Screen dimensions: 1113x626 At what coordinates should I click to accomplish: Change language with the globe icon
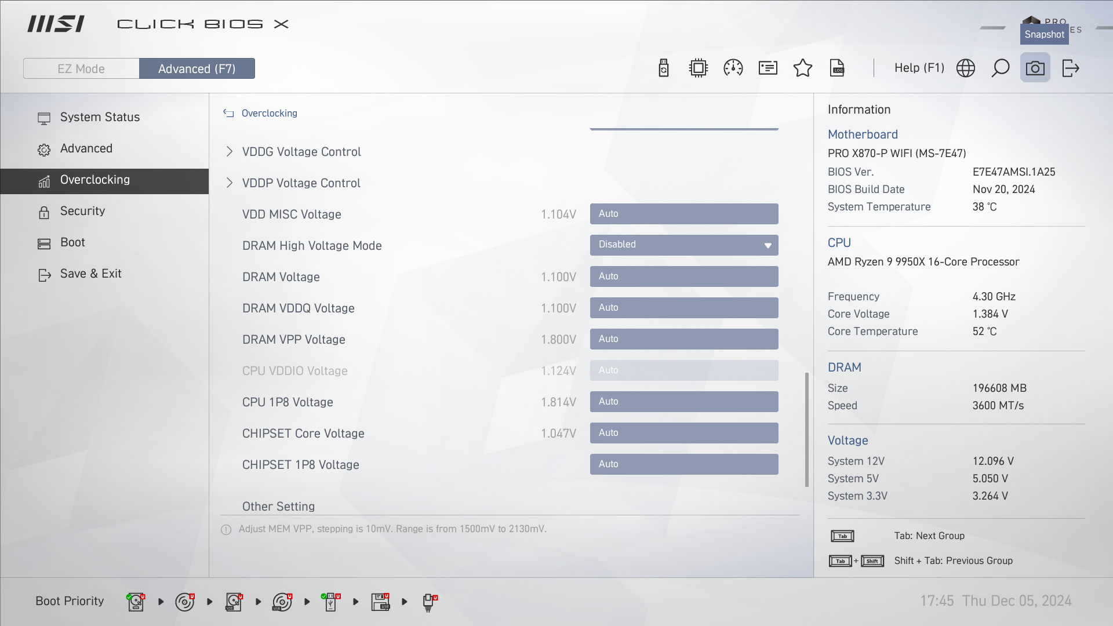966,68
